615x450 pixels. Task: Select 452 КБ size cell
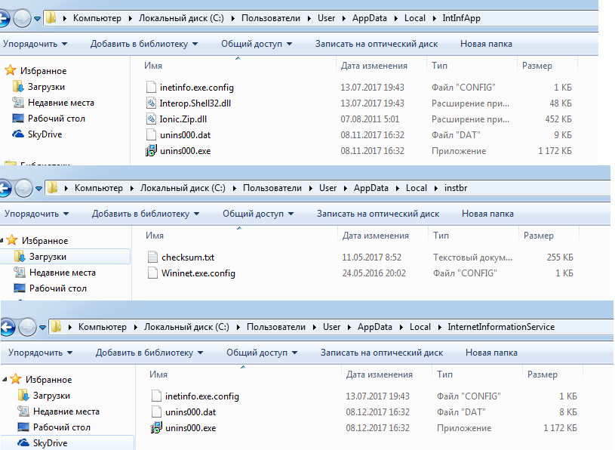click(x=558, y=119)
